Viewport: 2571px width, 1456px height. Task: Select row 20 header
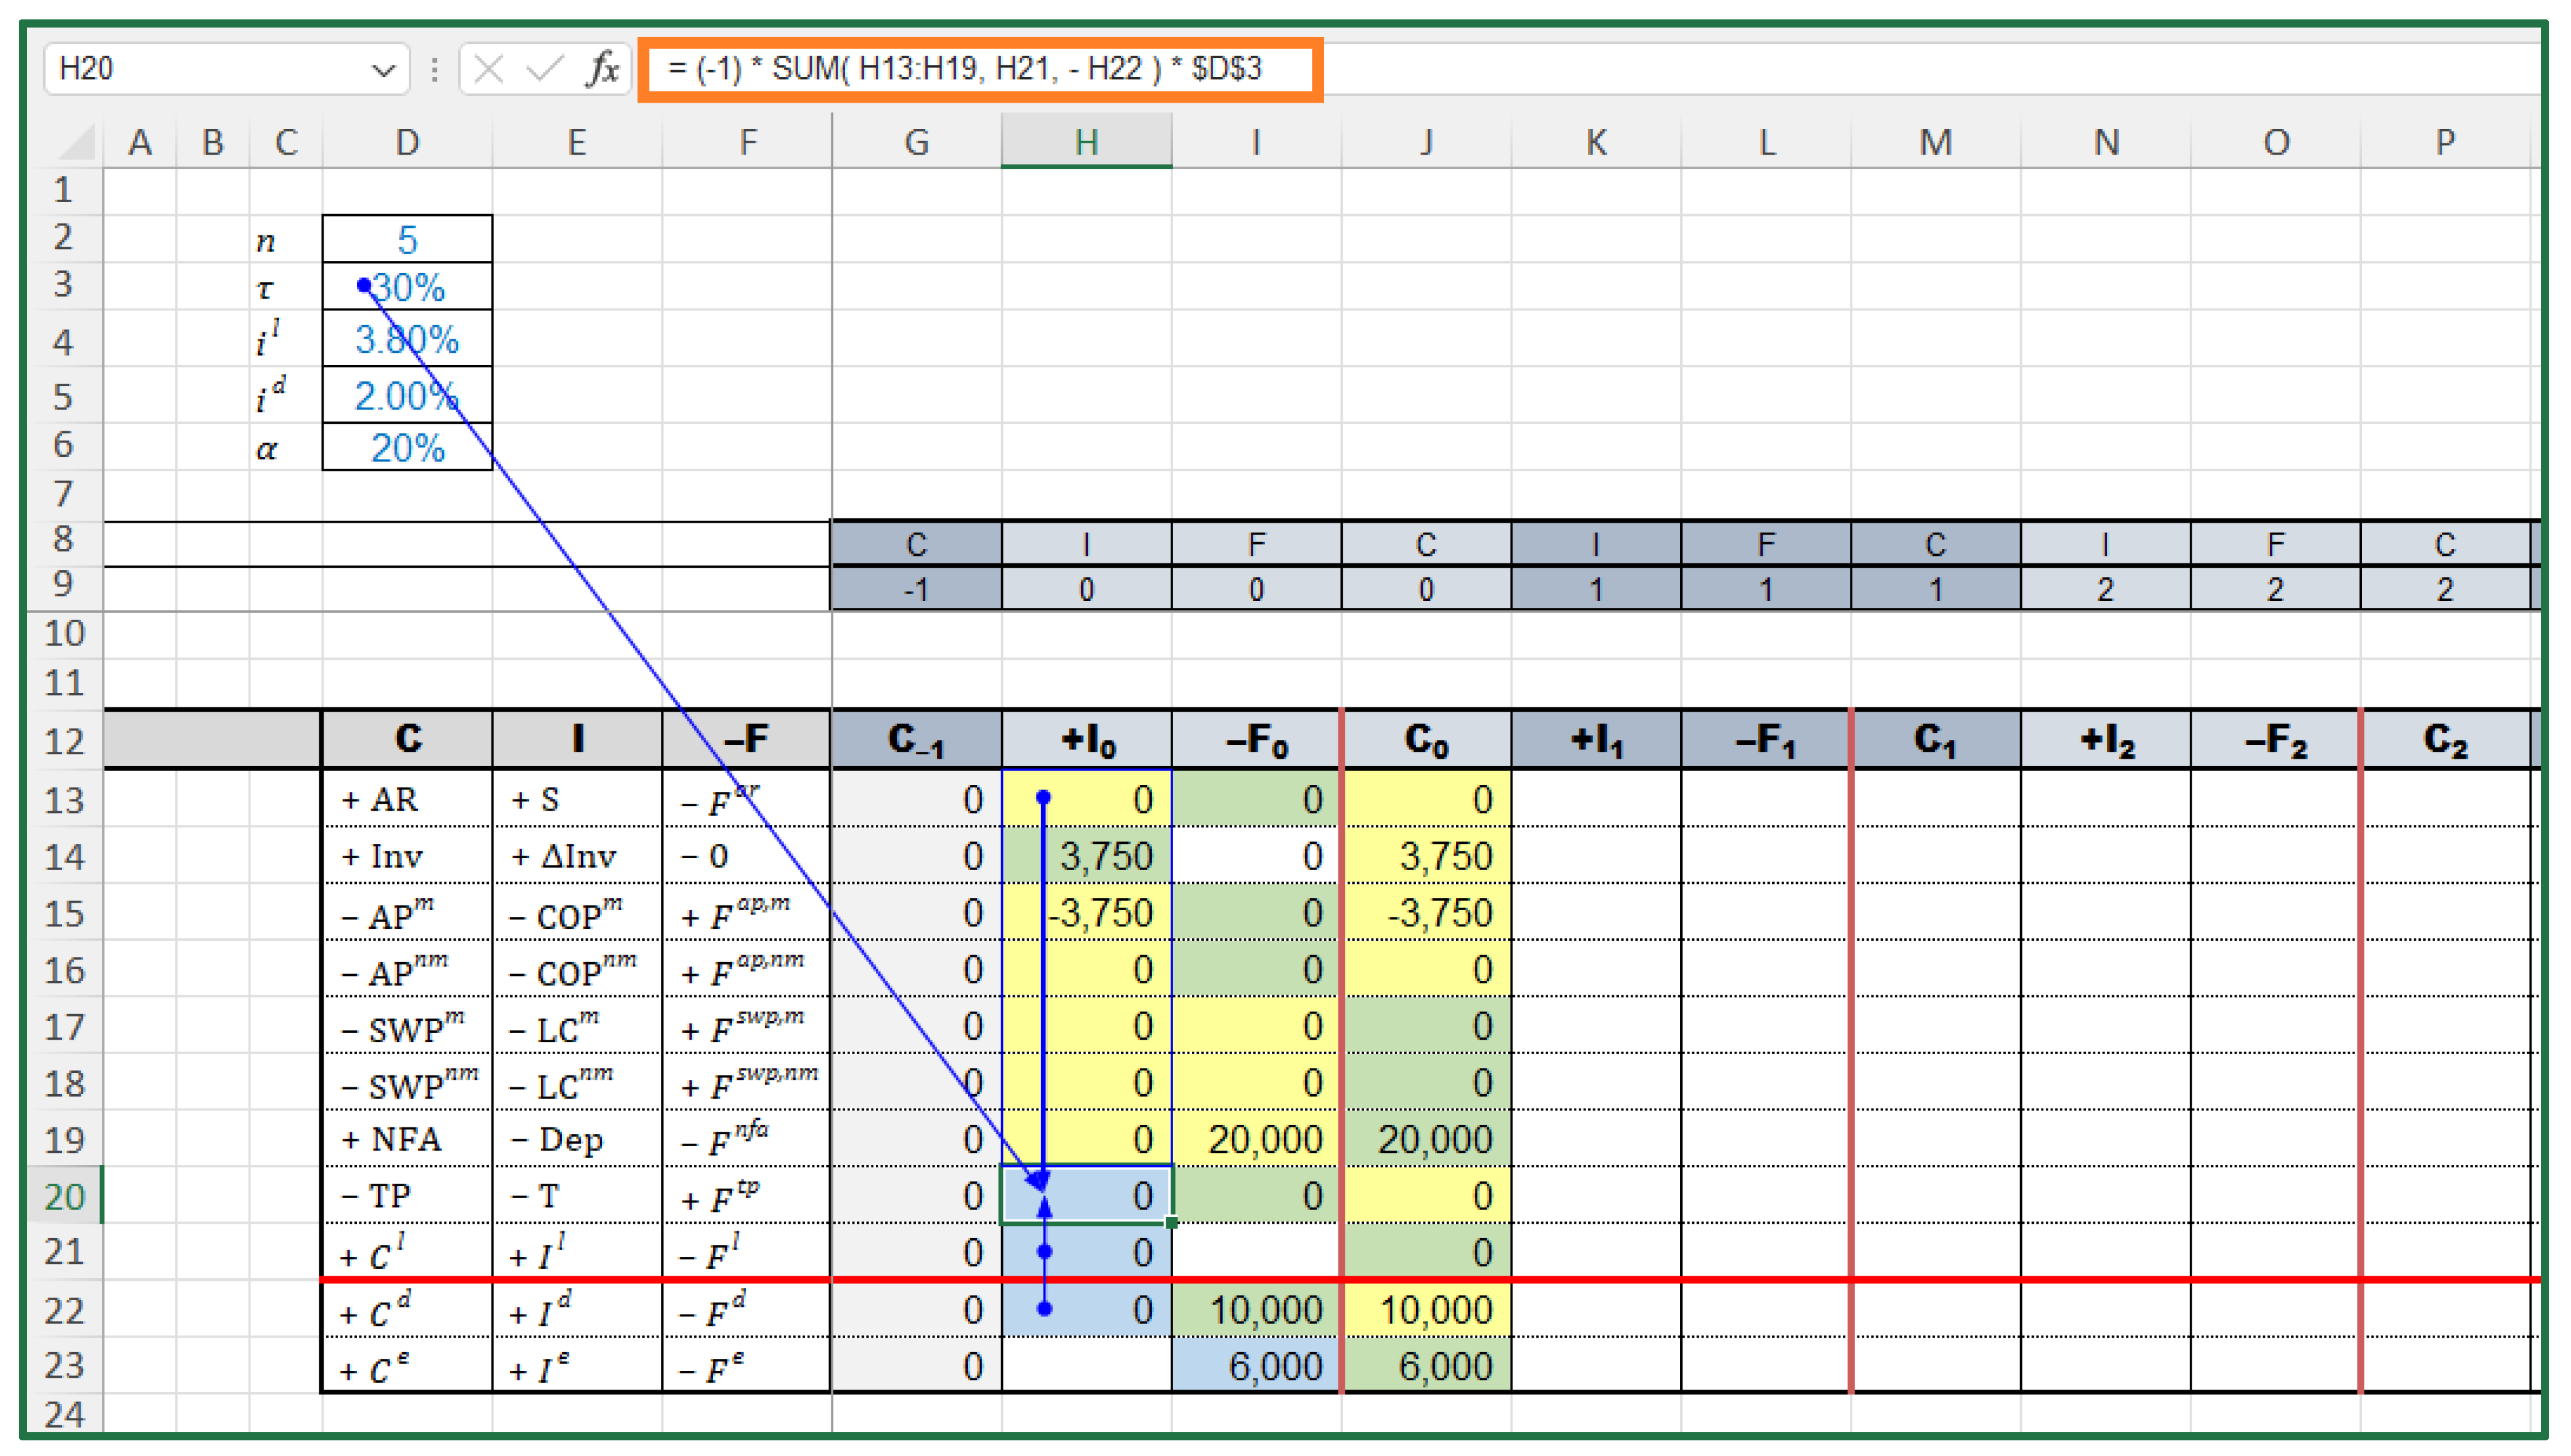click(64, 1196)
